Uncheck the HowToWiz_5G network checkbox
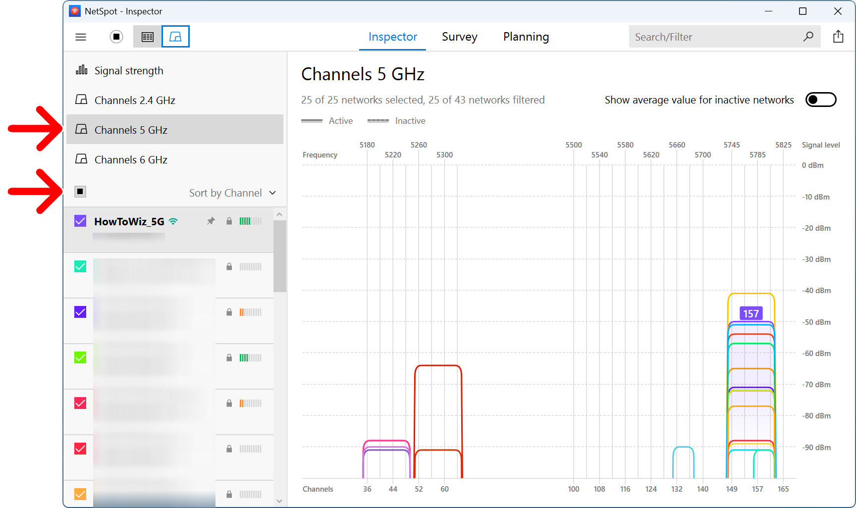Image resolution: width=856 pixels, height=508 pixels. [x=80, y=221]
